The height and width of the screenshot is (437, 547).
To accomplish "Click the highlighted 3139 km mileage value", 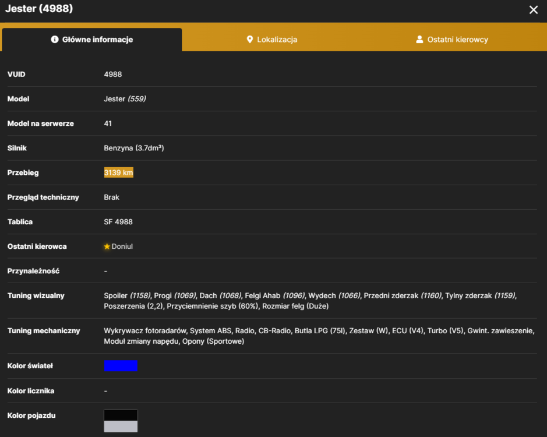I will [119, 172].
